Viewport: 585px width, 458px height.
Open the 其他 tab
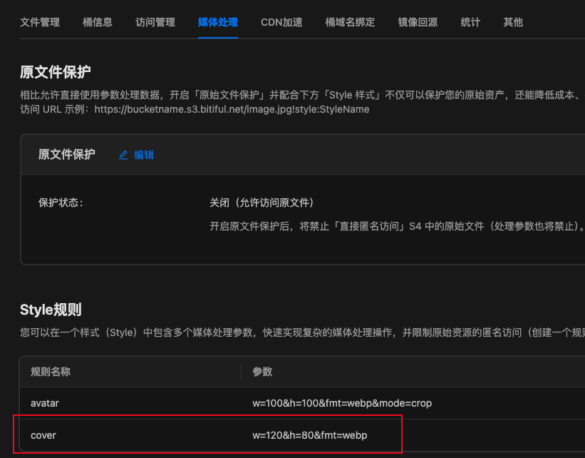tap(513, 22)
